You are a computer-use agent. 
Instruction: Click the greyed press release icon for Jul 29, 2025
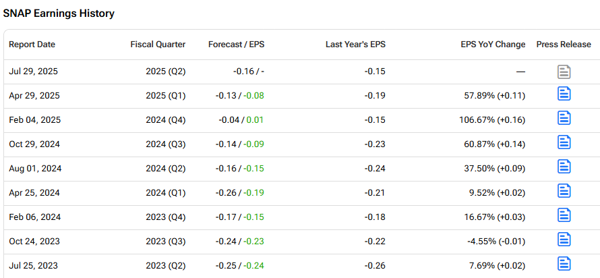click(564, 72)
